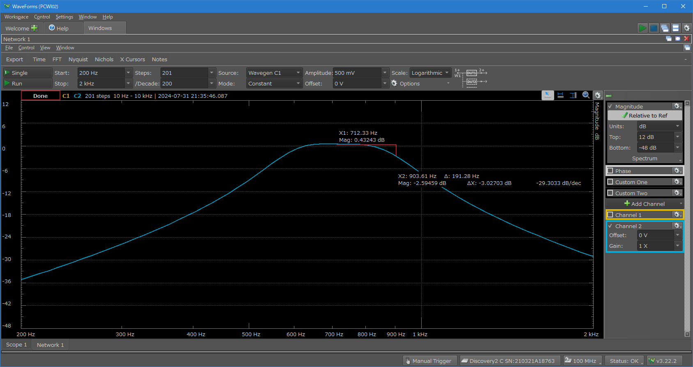Screen dimensions: 693x367
Task: Click the Discovery2 device serial status item
Action: click(509, 361)
